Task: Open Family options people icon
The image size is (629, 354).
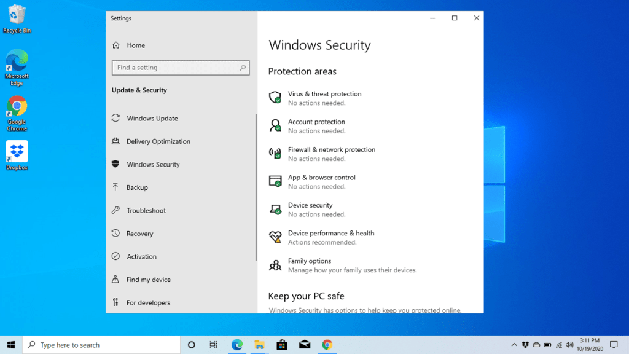Action: 275,265
